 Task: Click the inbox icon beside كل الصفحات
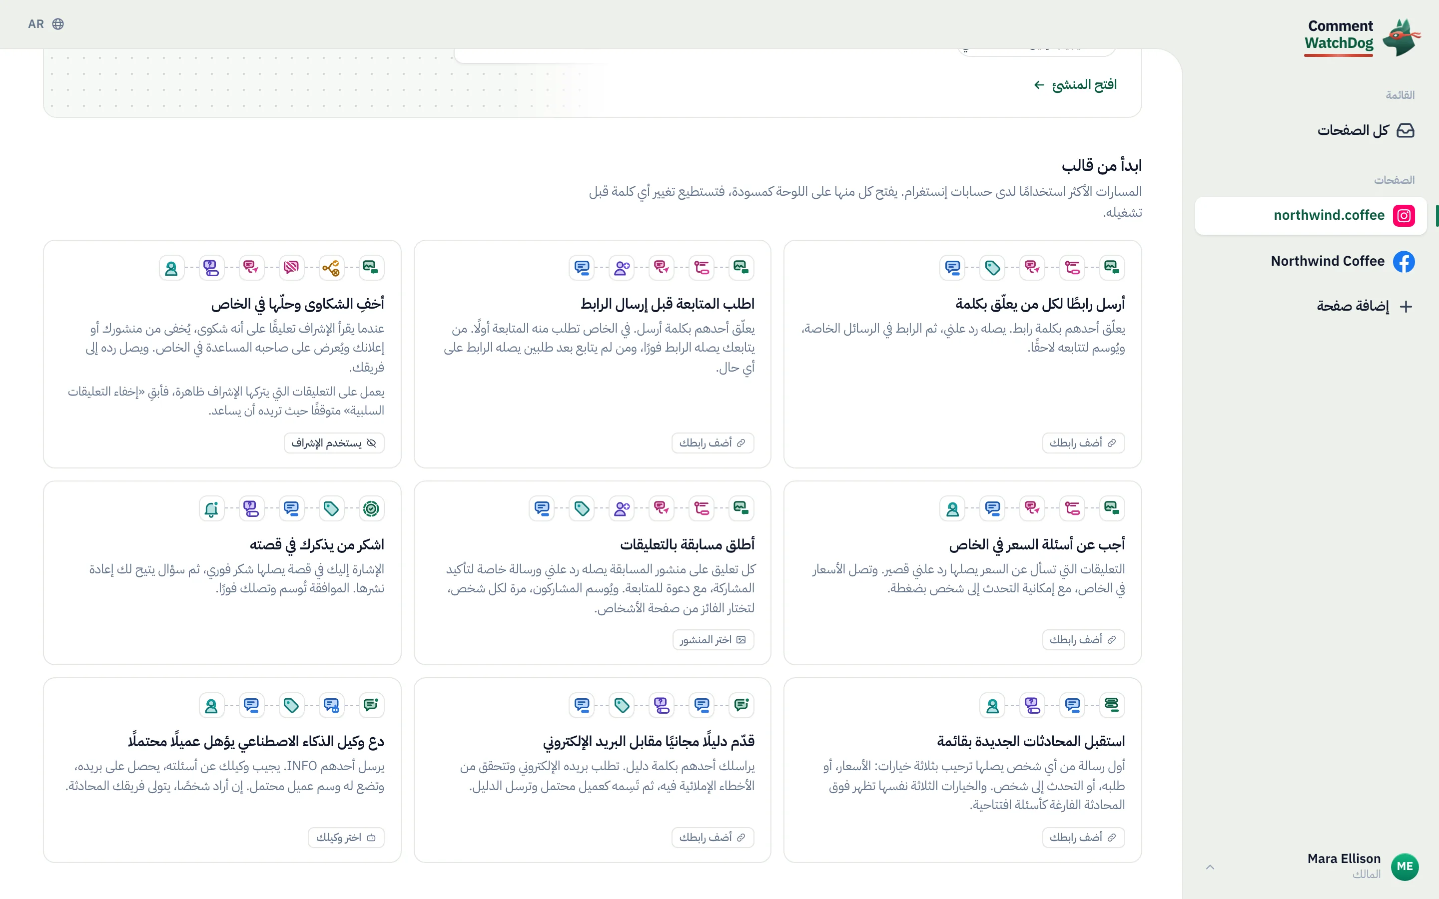(x=1405, y=130)
